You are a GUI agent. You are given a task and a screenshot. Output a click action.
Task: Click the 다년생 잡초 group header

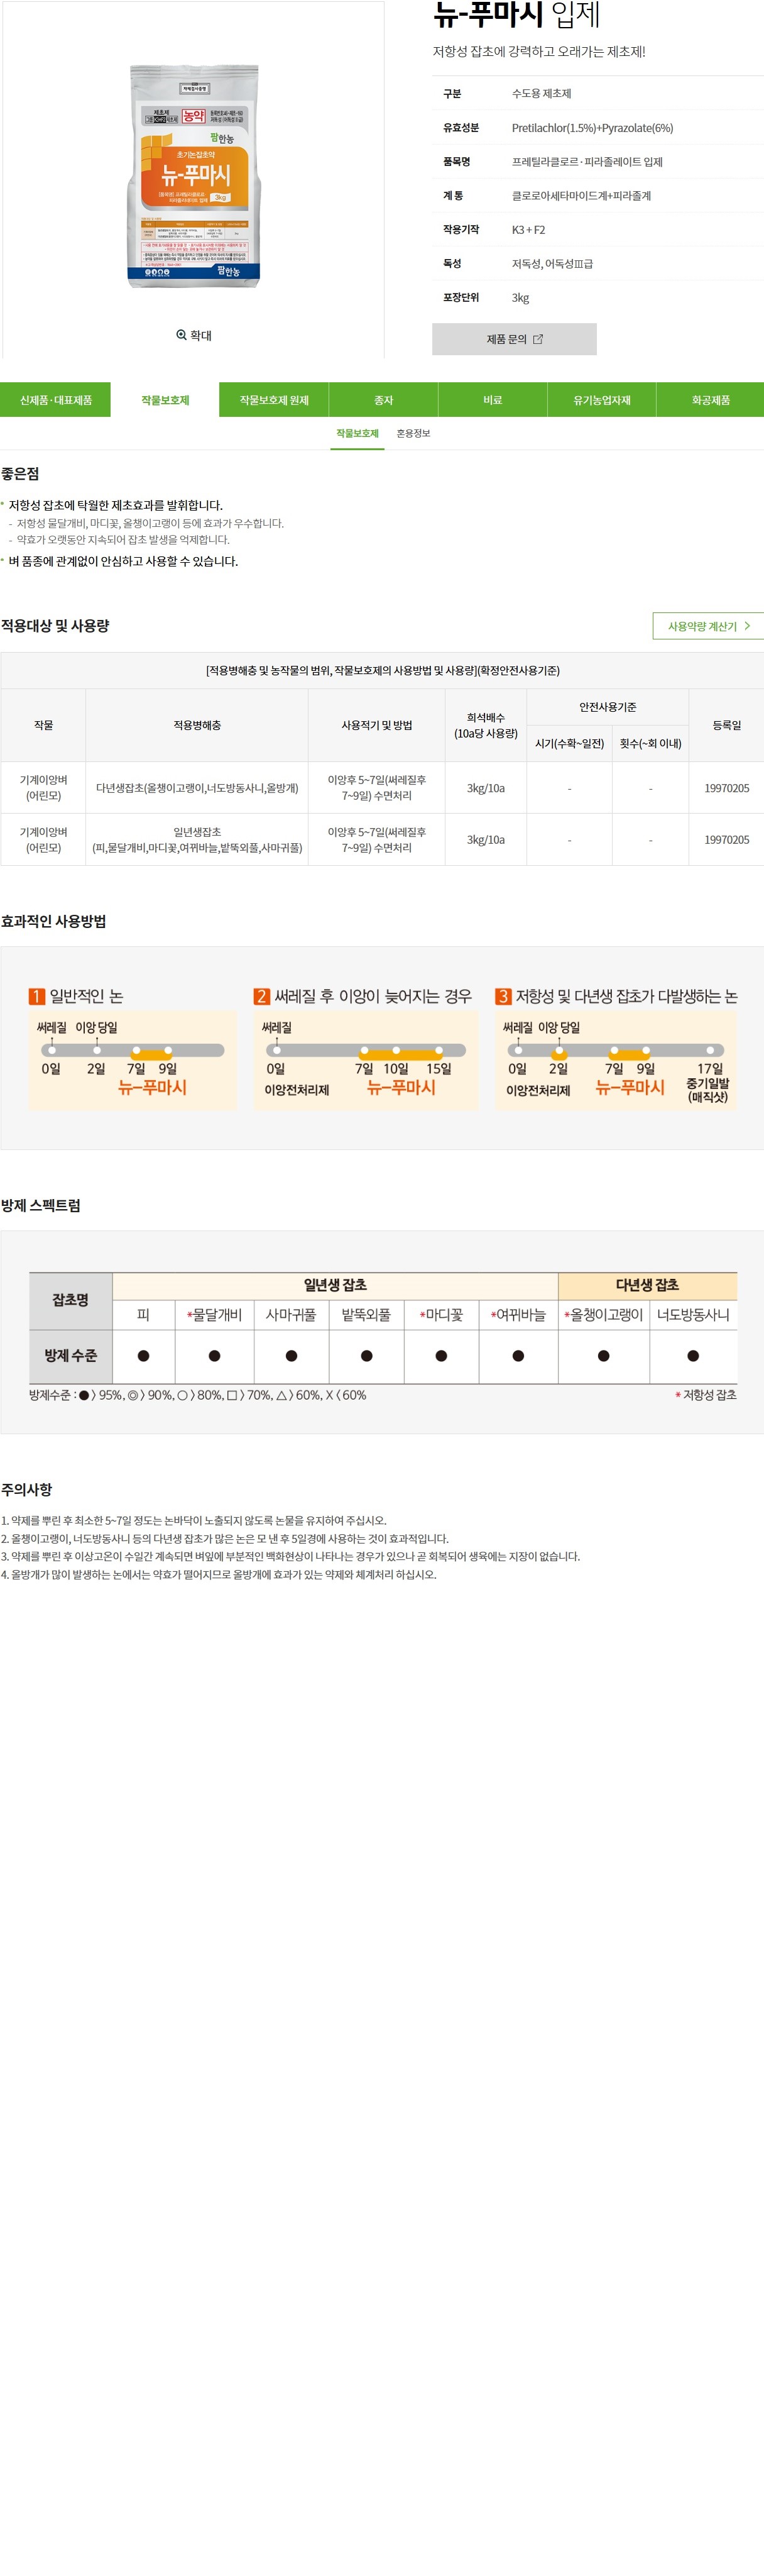coord(647,1286)
